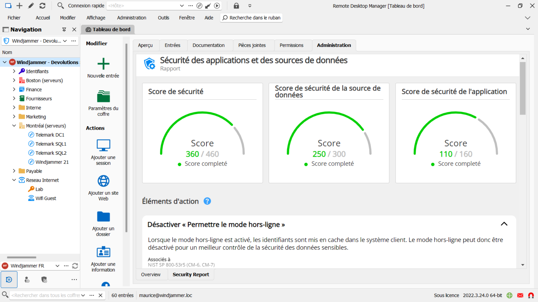
Task: Open the Windjammer FR vault dropdown
Action: pyautogui.click(x=57, y=266)
